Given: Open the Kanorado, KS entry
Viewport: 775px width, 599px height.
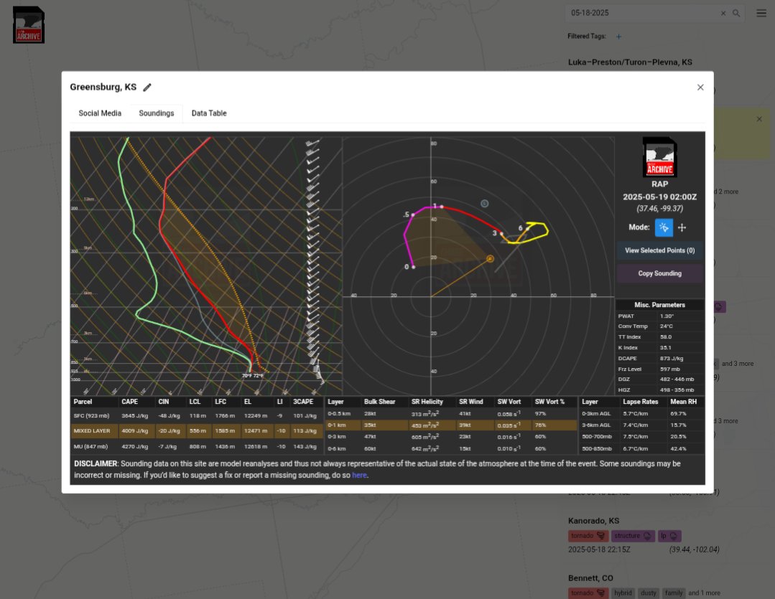Looking at the screenshot, I should click(x=593, y=521).
